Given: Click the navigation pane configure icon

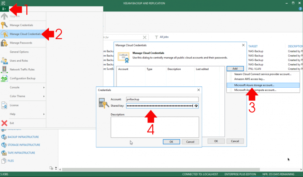Looking at the screenshot, I should tap(51, 168).
